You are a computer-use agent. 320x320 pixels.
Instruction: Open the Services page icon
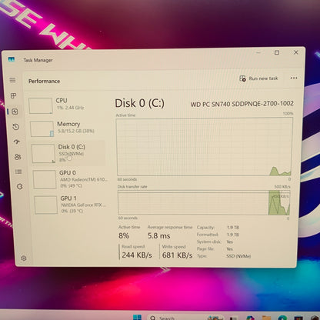(20, 186)
